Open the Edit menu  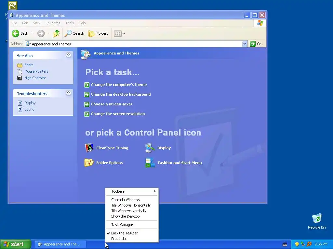25,23
